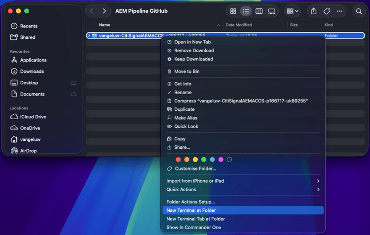Viewport: 370px width, 235px height.
Task: Click the Edit Tags toolbar icon
Action: click(327, 11)
